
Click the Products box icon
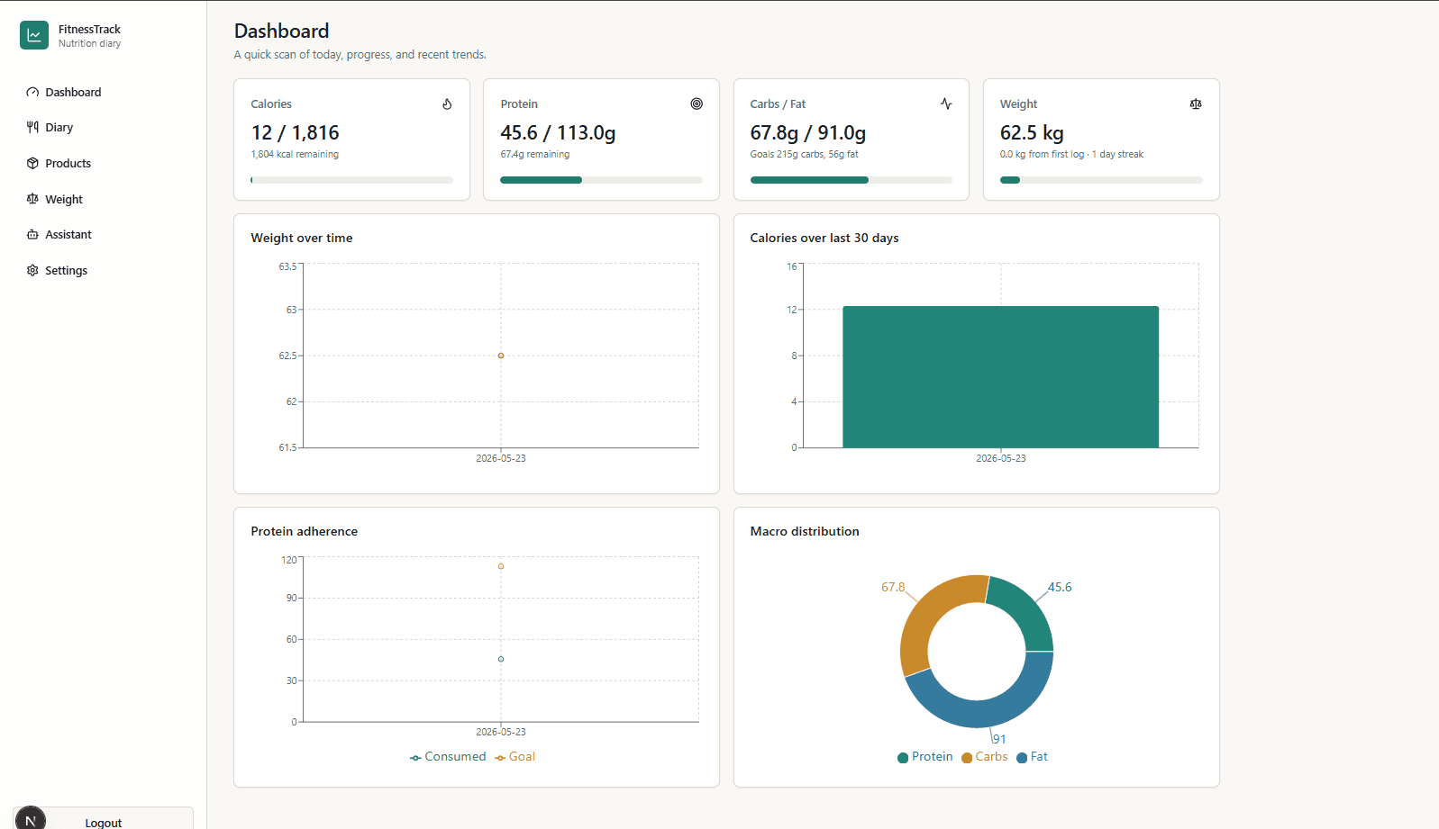tap(32, 163)
